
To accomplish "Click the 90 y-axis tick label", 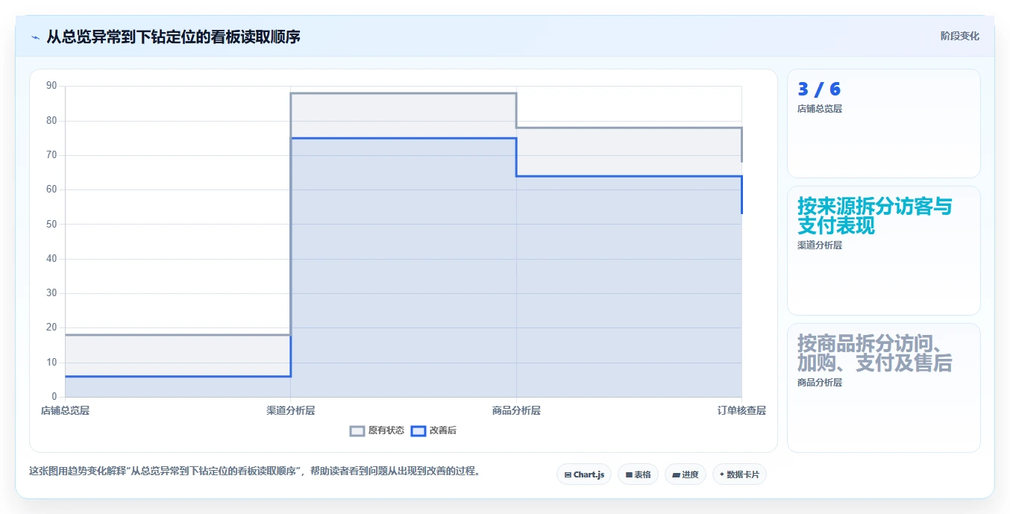I will (x=51, y=86).
